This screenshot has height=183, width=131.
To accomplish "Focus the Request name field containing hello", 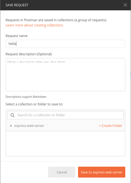I will 65,44.
